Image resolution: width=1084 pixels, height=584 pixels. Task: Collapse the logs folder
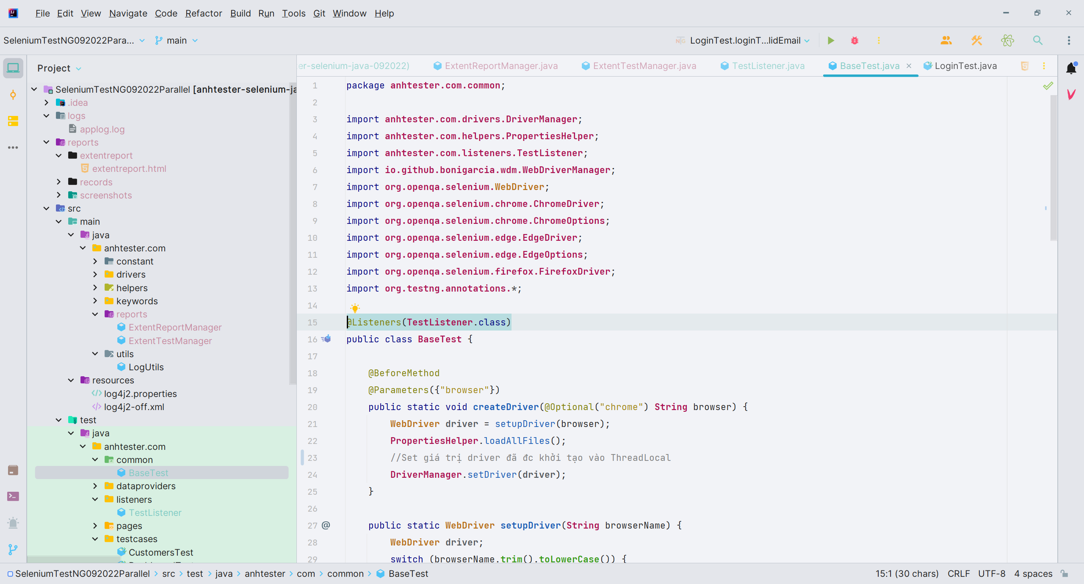click(47, 116)
